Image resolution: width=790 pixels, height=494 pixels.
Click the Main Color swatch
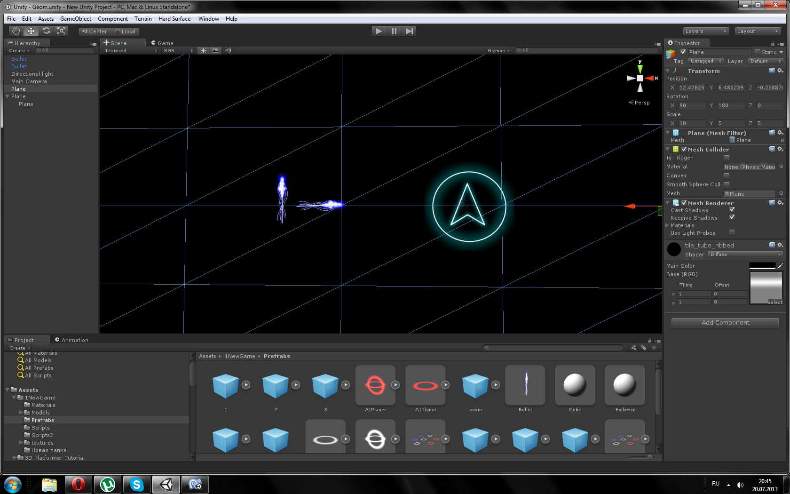pyautogui.click(x=762, y=266)
